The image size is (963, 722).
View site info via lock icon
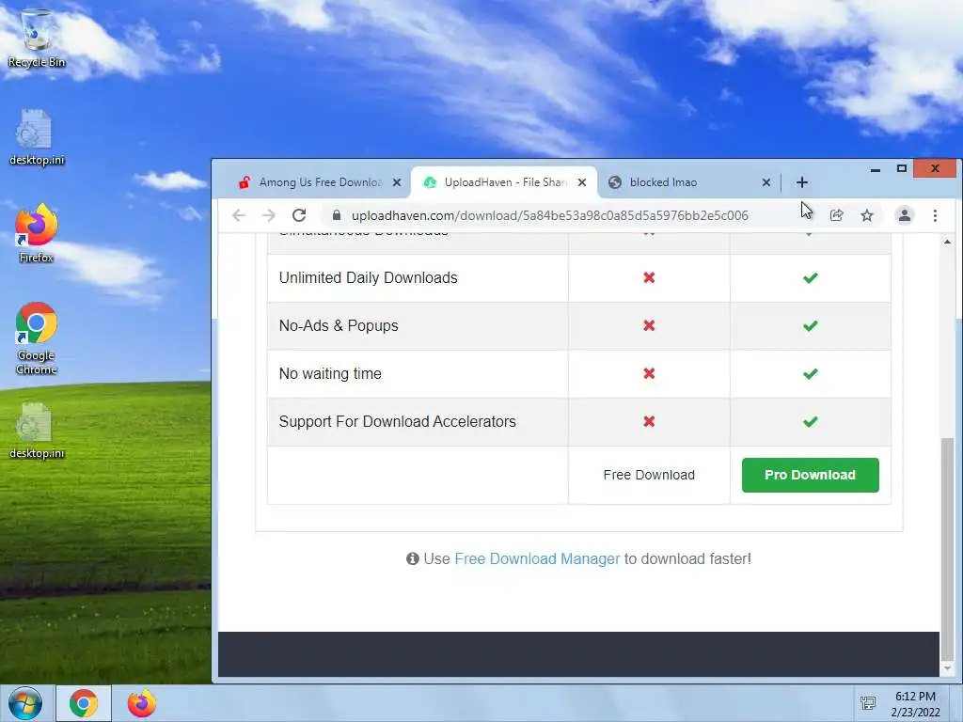click(336, 215)
